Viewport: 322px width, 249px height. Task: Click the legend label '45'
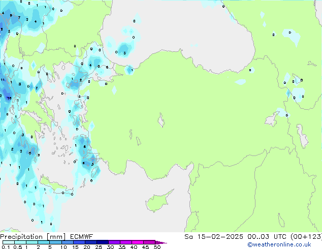[145, 247]
